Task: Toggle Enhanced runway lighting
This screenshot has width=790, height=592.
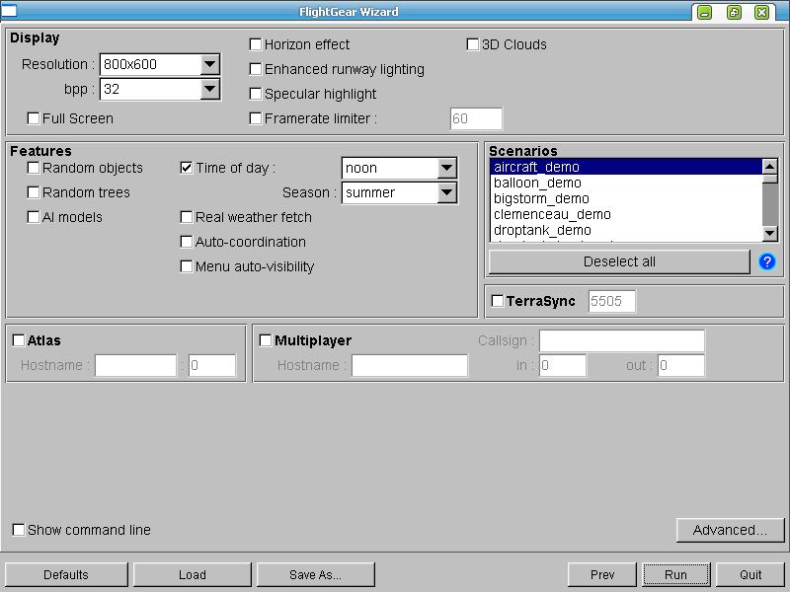Action: [256, 69]
